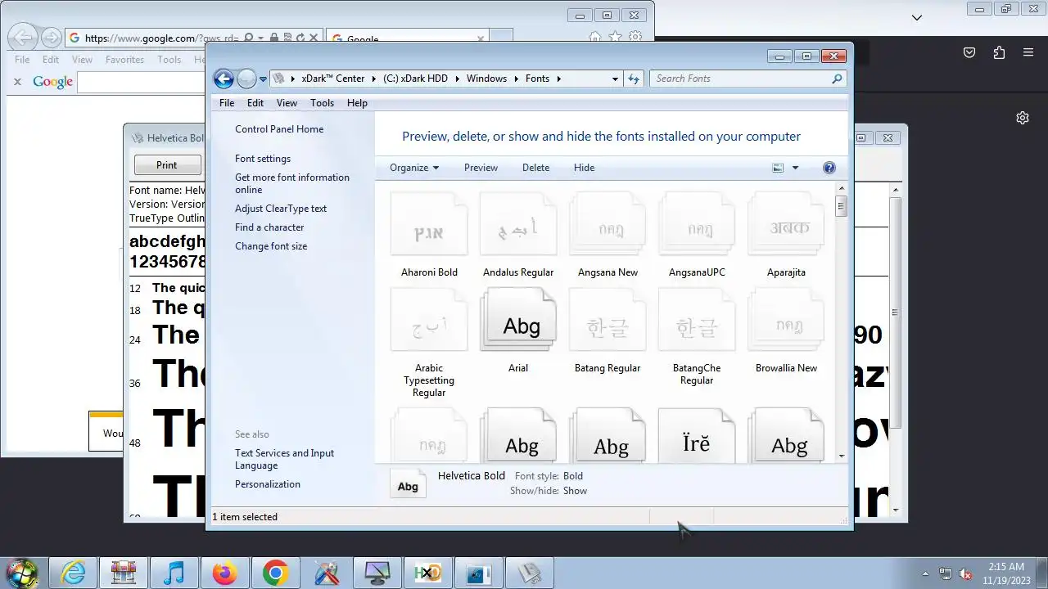Image resolution: width=1048 pixels, height=589 pixels.
Task: Open recent pages dropdown beside Forward button
Action: 263,79
